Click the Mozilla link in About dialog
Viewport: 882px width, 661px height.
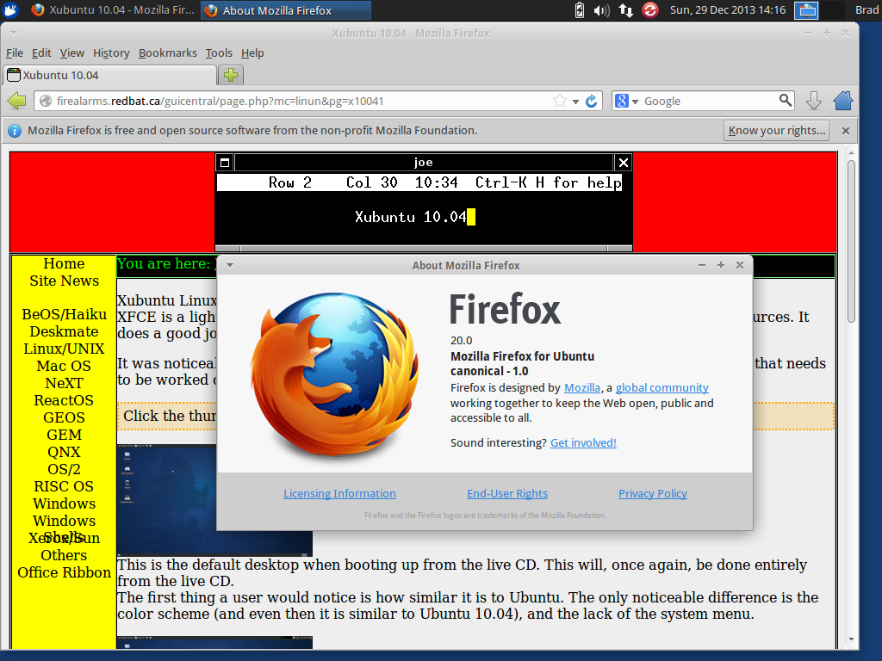pyautogui.click(x=582, y=388)
